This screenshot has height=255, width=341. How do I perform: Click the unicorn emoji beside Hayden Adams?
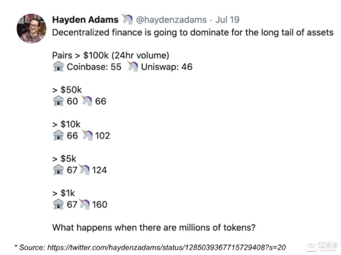[127, 19]
